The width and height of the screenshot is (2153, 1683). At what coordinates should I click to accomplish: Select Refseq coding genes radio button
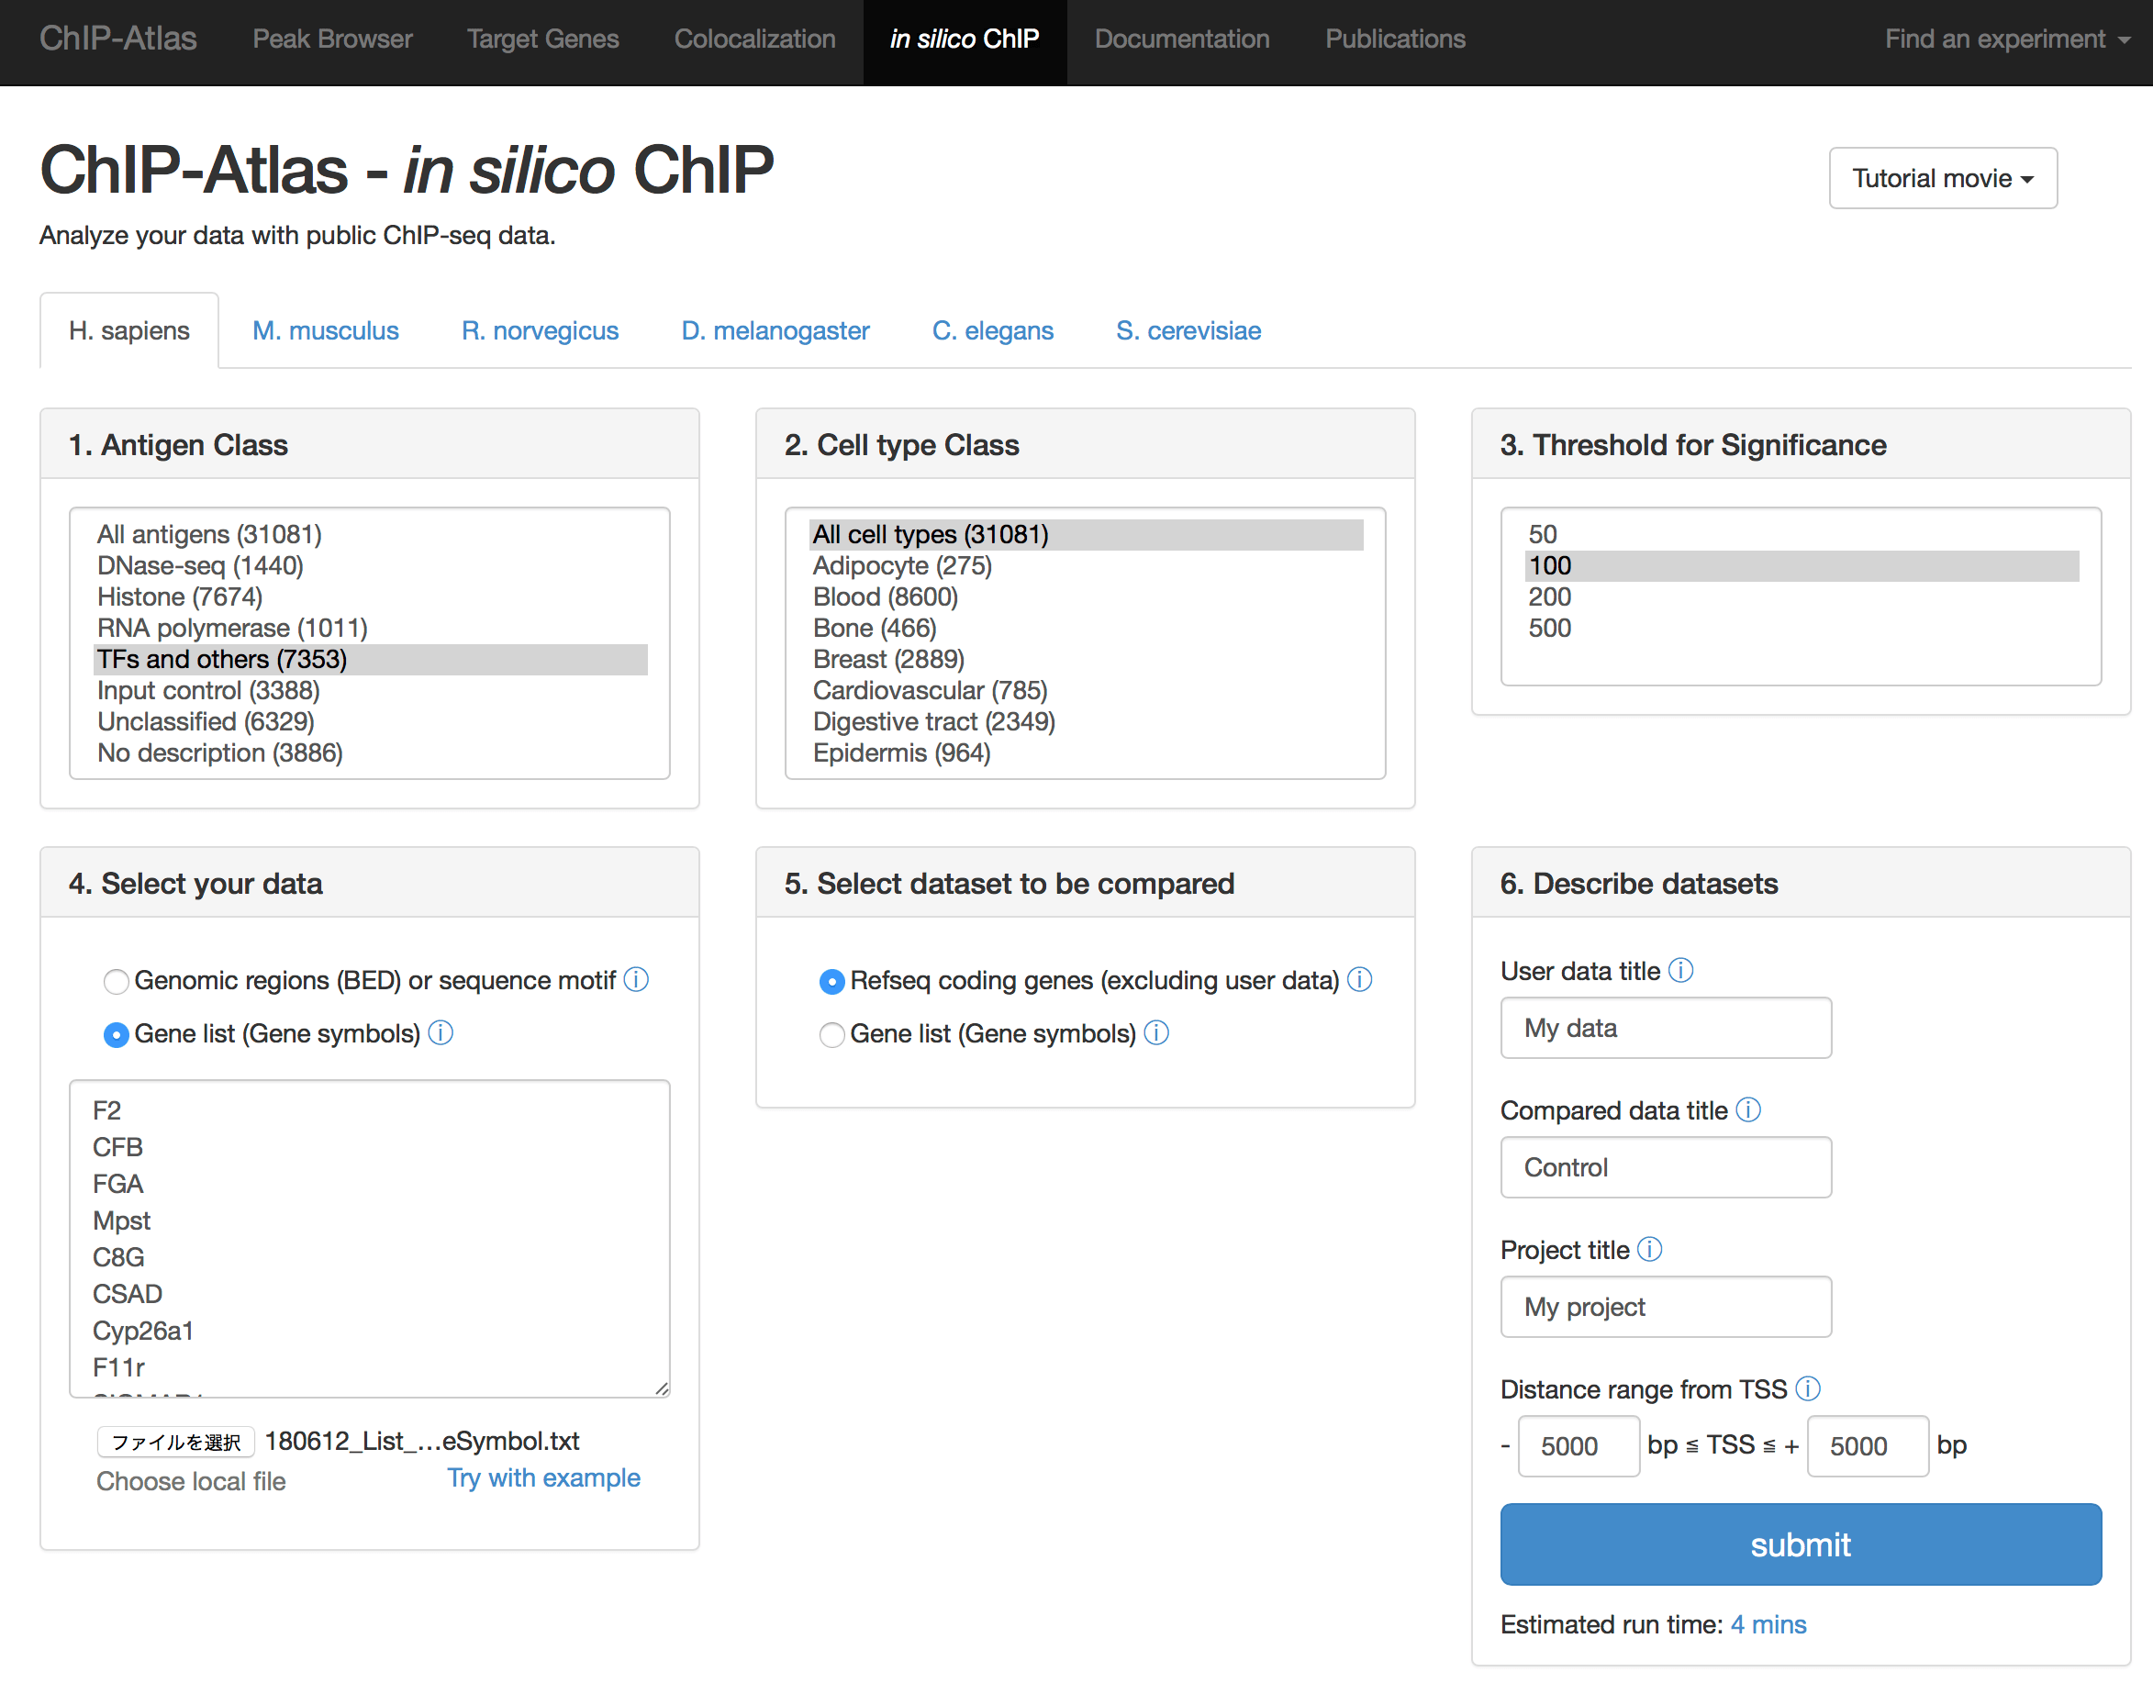tap(832, 981)
